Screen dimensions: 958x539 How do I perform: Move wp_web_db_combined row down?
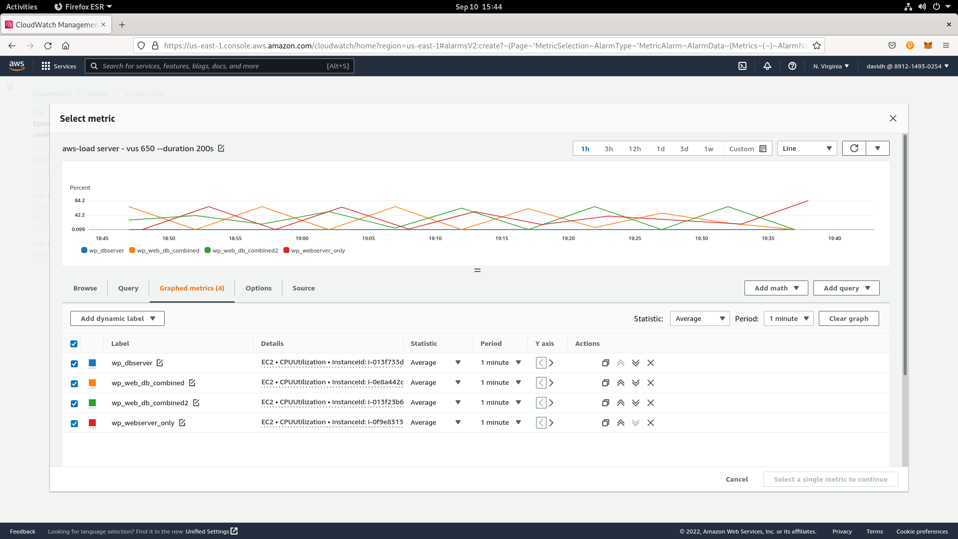(636, 383)
